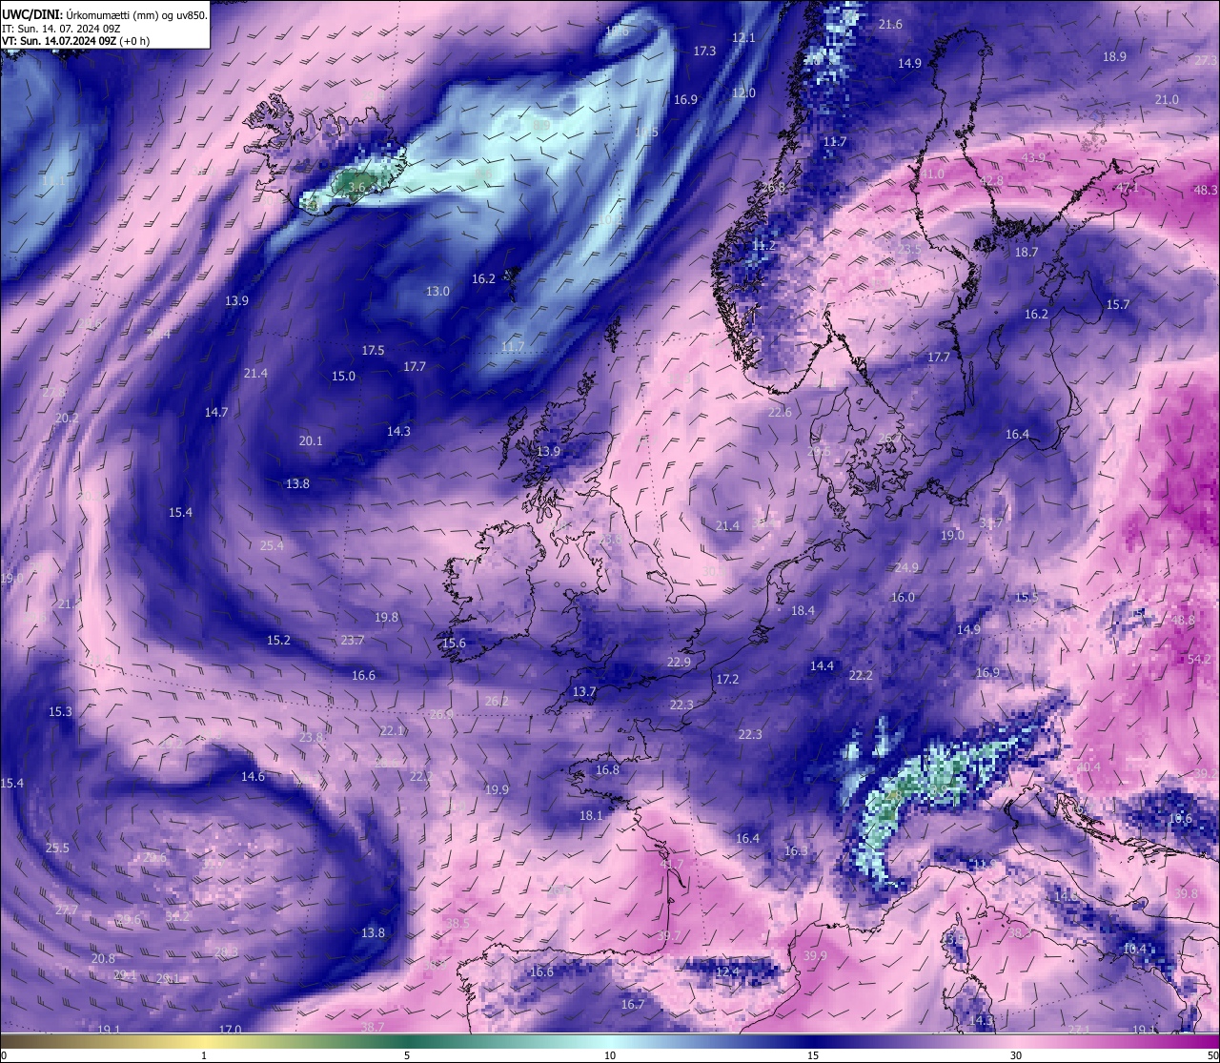This screenshot has height=1063, width=1220.
Task: Click the map value "15.3"
Action: (x=60, y=712)
